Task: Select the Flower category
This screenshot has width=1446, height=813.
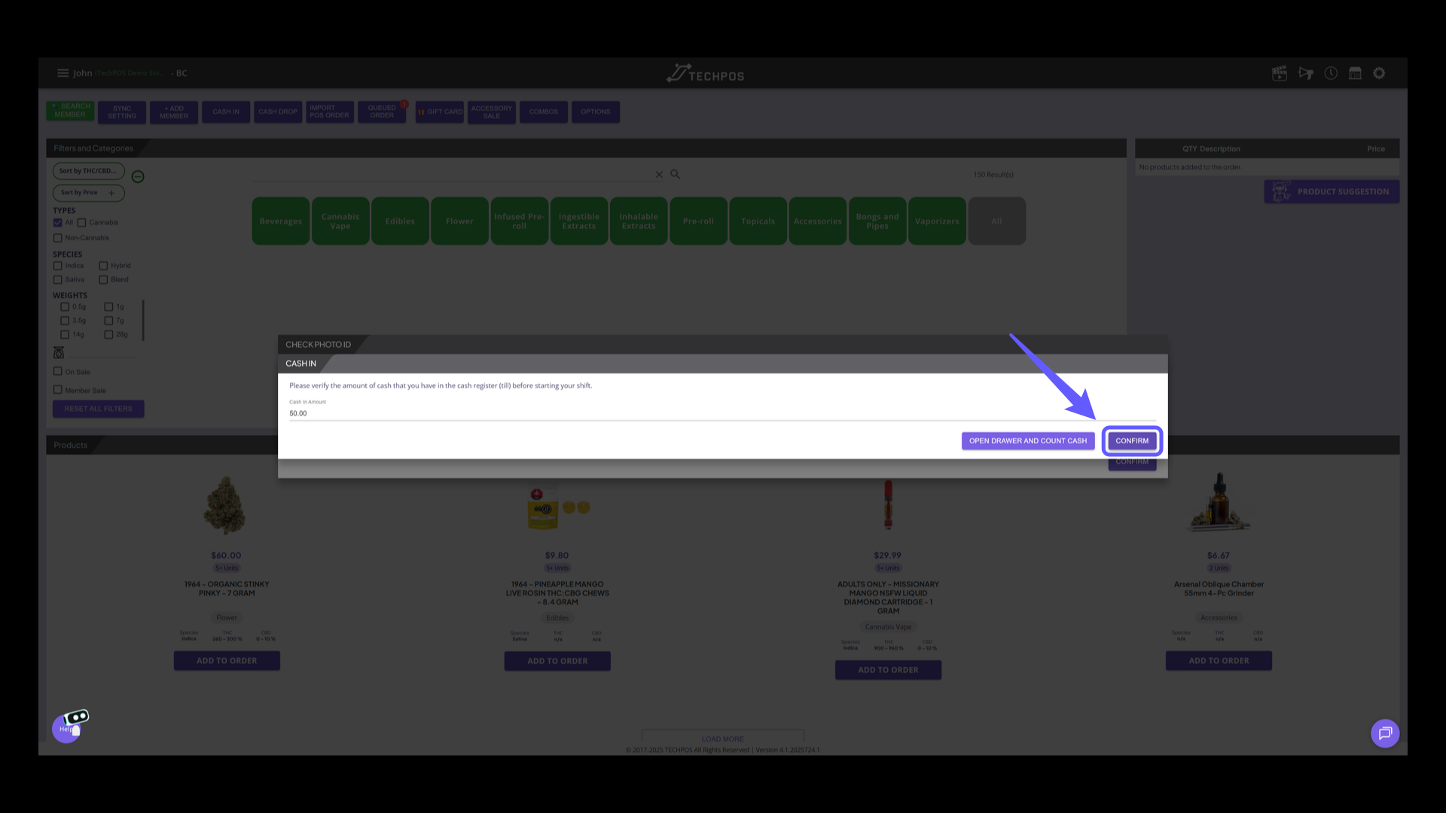Action: [x=459, y=221]
